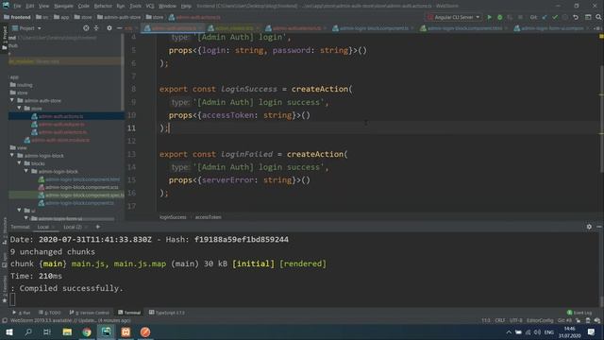Click the Git commit checkmark icon

point(555,17)
